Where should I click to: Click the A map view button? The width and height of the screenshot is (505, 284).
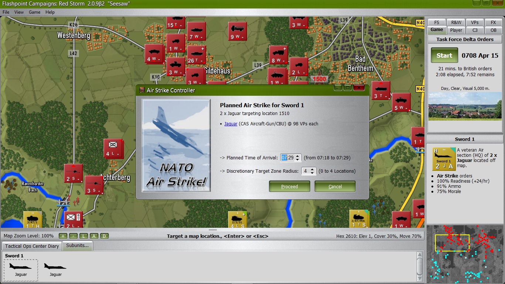coord(94,236)
